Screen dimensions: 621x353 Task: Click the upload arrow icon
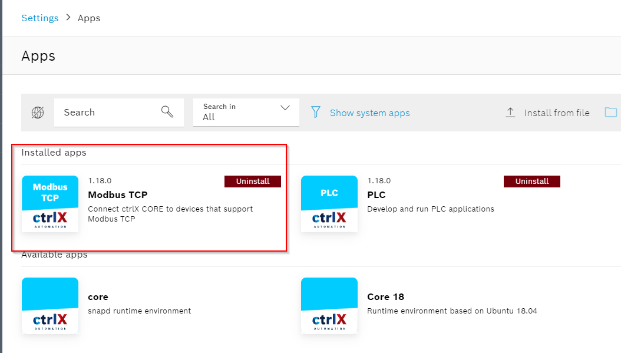click(x=510, y=113)
